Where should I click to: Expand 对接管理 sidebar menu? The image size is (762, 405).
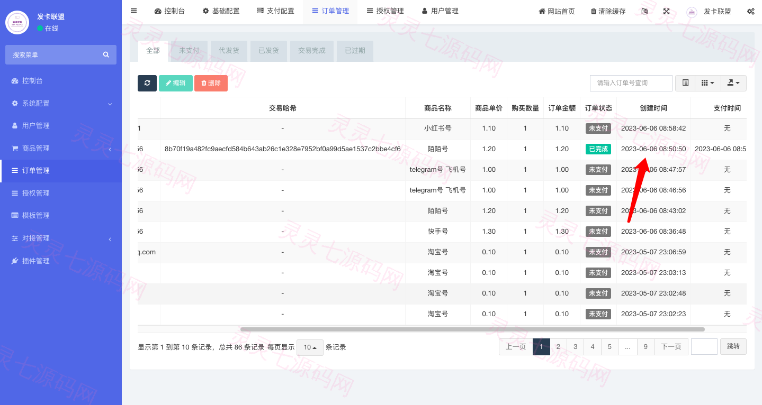tap(61, 238)
